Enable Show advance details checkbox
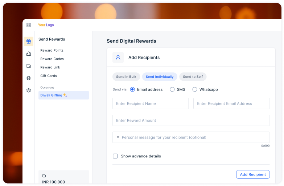This screenshot has width=284, height=186. (115, 156)
